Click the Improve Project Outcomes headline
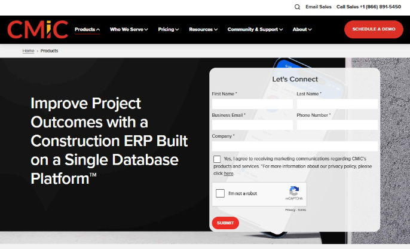This screenshot has height=249, width=410. coord(109,141)
